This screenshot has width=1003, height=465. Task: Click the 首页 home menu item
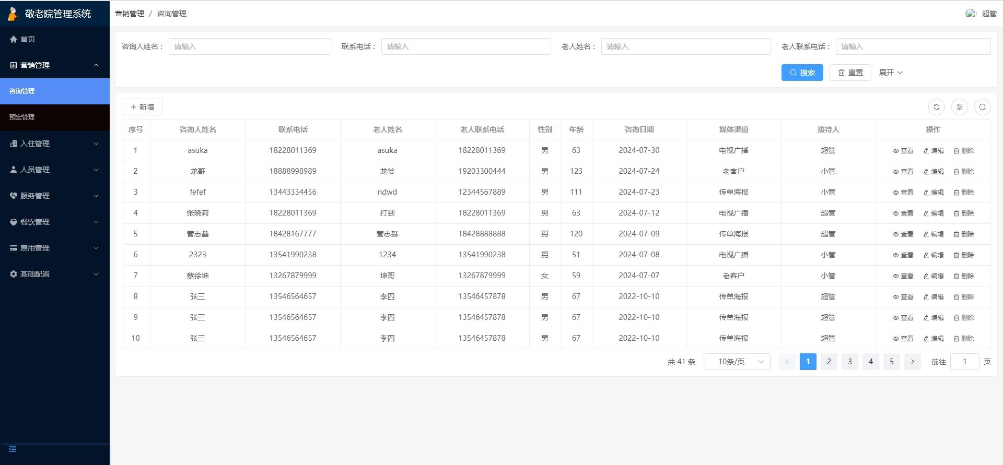[27, 39]
